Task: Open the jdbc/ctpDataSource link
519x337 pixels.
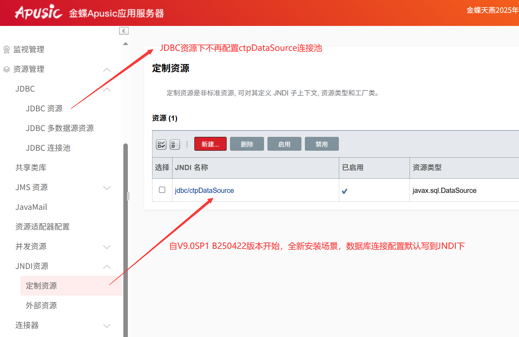Action: 204,190
